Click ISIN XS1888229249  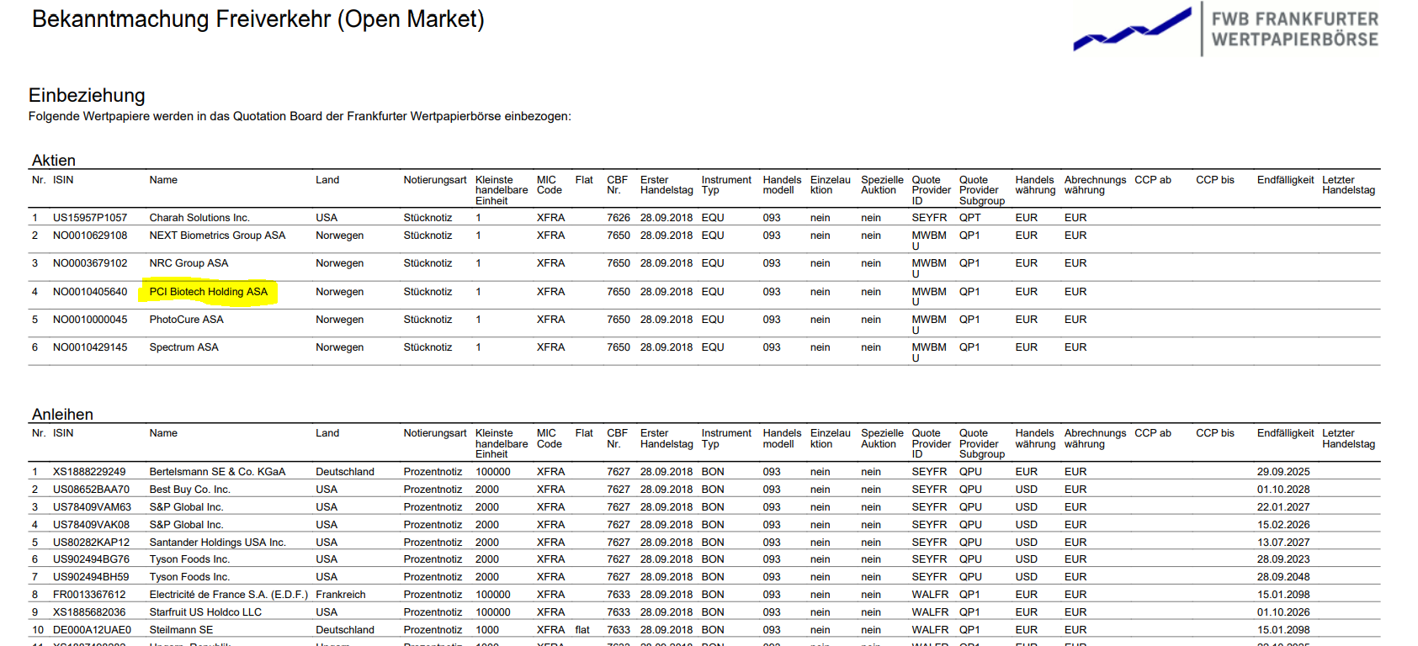89,472
